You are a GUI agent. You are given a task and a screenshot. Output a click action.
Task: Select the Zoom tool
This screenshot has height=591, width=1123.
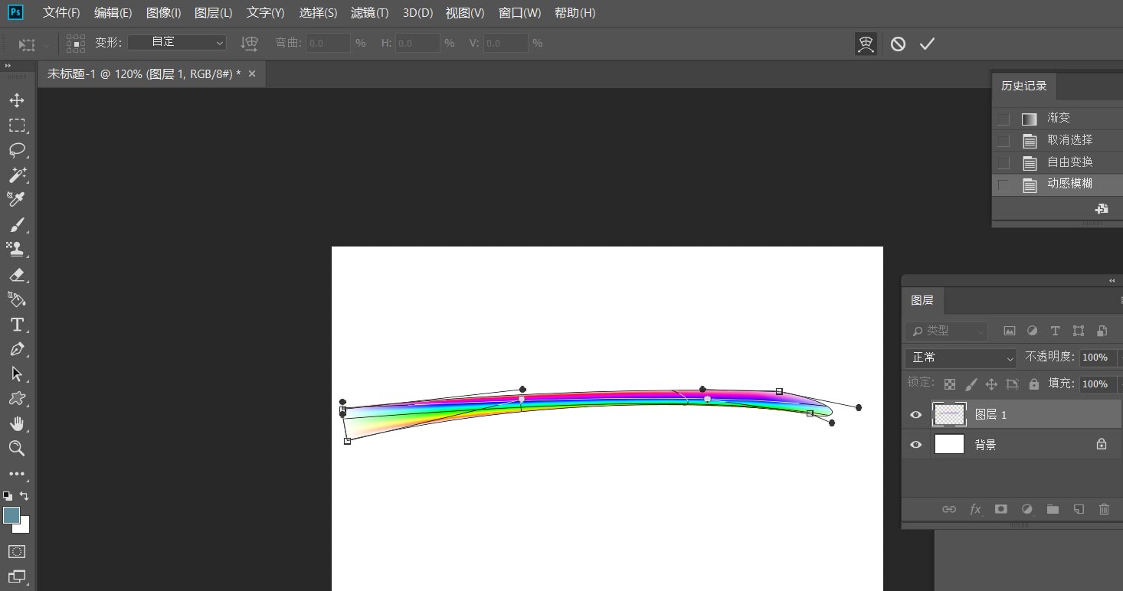pyautogui.click(x=17, y=448)
